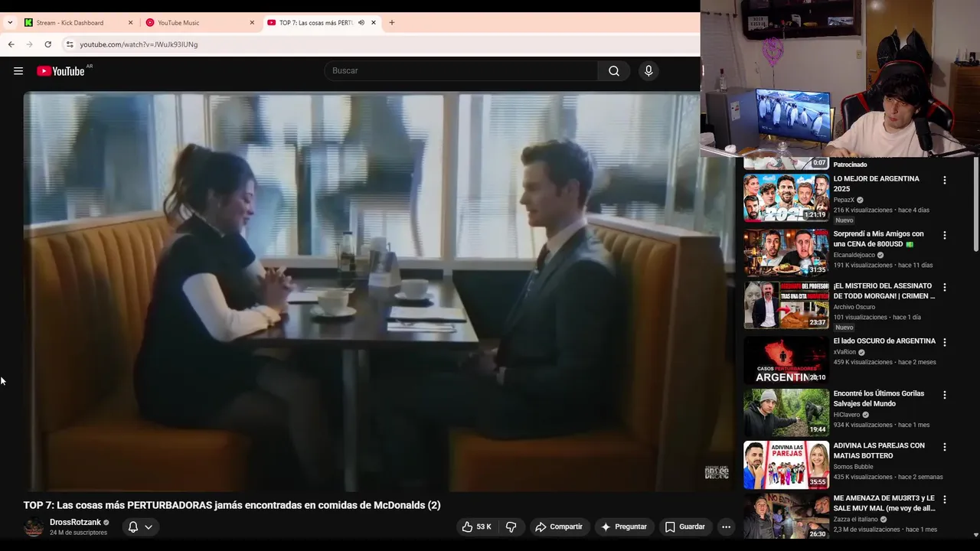
Task: Close the Stream - Kick Dashboard tab
Action: [130, 22]
